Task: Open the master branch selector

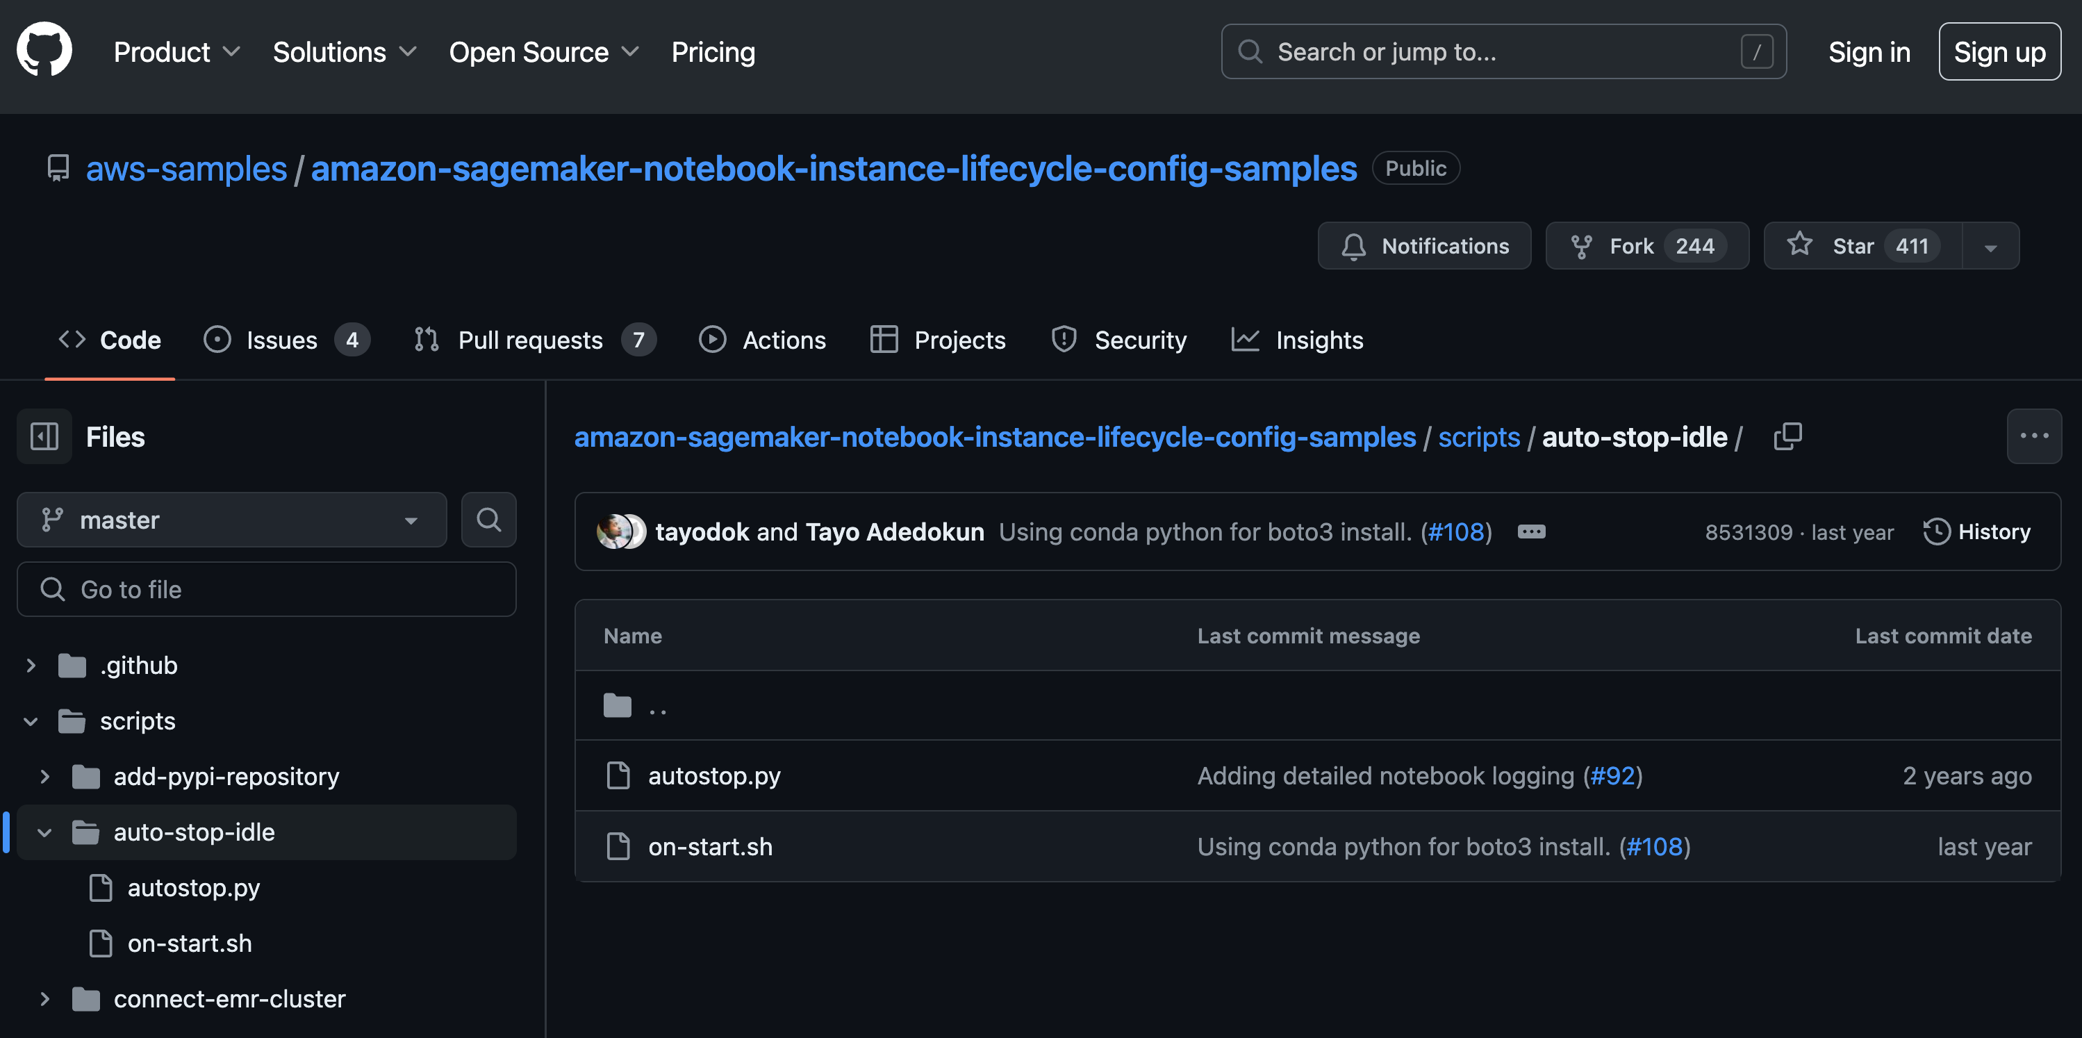Action: click(x=231, y=520)
